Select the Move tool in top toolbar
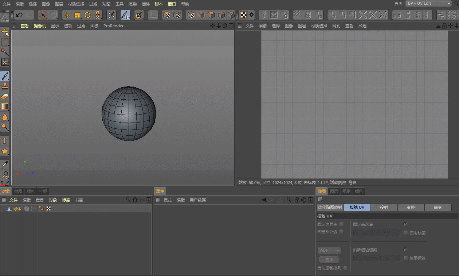The height and width of the screenshot is (276, 459). pos(67,15)
